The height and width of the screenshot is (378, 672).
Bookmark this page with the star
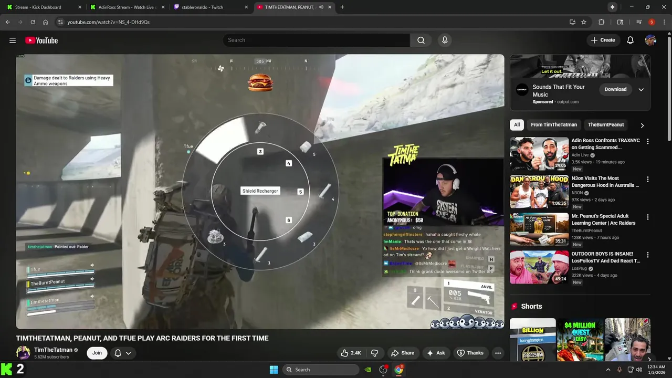click(x=584, y=22)
